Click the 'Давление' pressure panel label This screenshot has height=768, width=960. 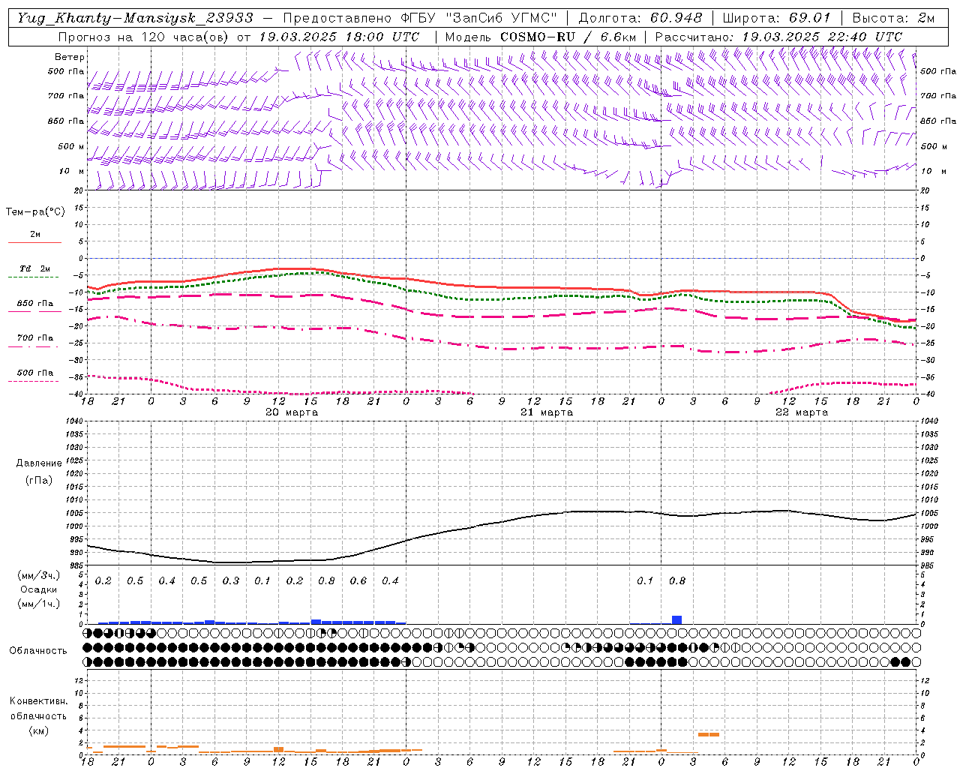click(39, 463)
